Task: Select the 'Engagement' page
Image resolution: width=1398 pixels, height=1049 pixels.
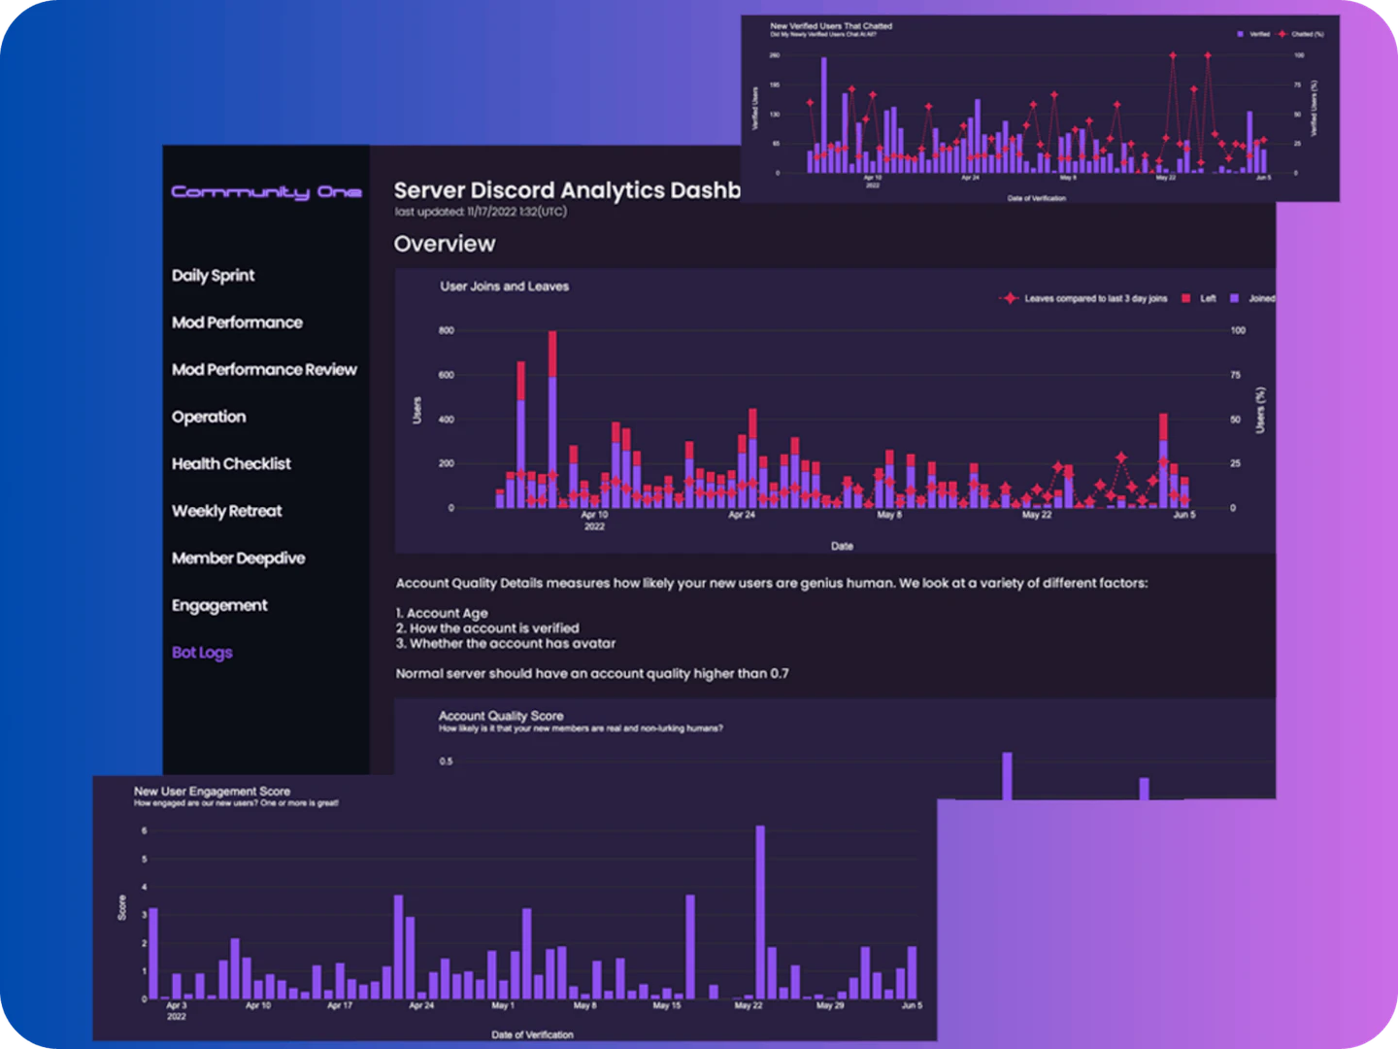Action: click(219, 605)
